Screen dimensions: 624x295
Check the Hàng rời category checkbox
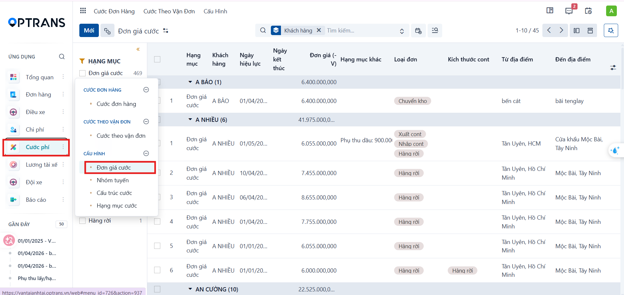[83, 221]
